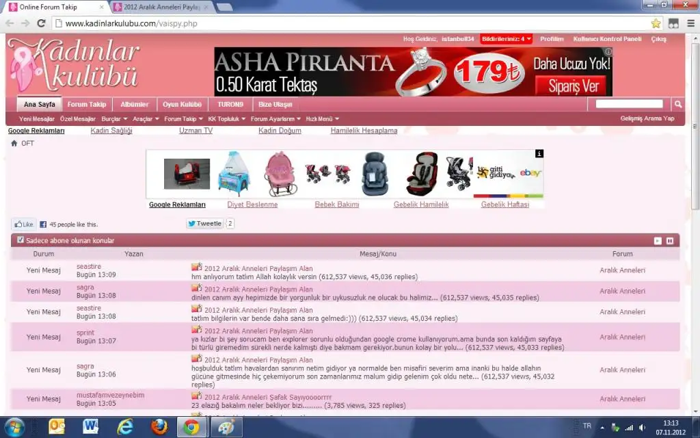Click the home icon beside OFT
The image size is (700, 438).
(x=14, y=144)
